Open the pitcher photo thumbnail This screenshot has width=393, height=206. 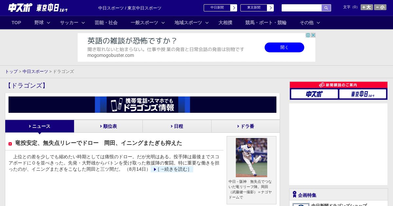tap(252, 158)
